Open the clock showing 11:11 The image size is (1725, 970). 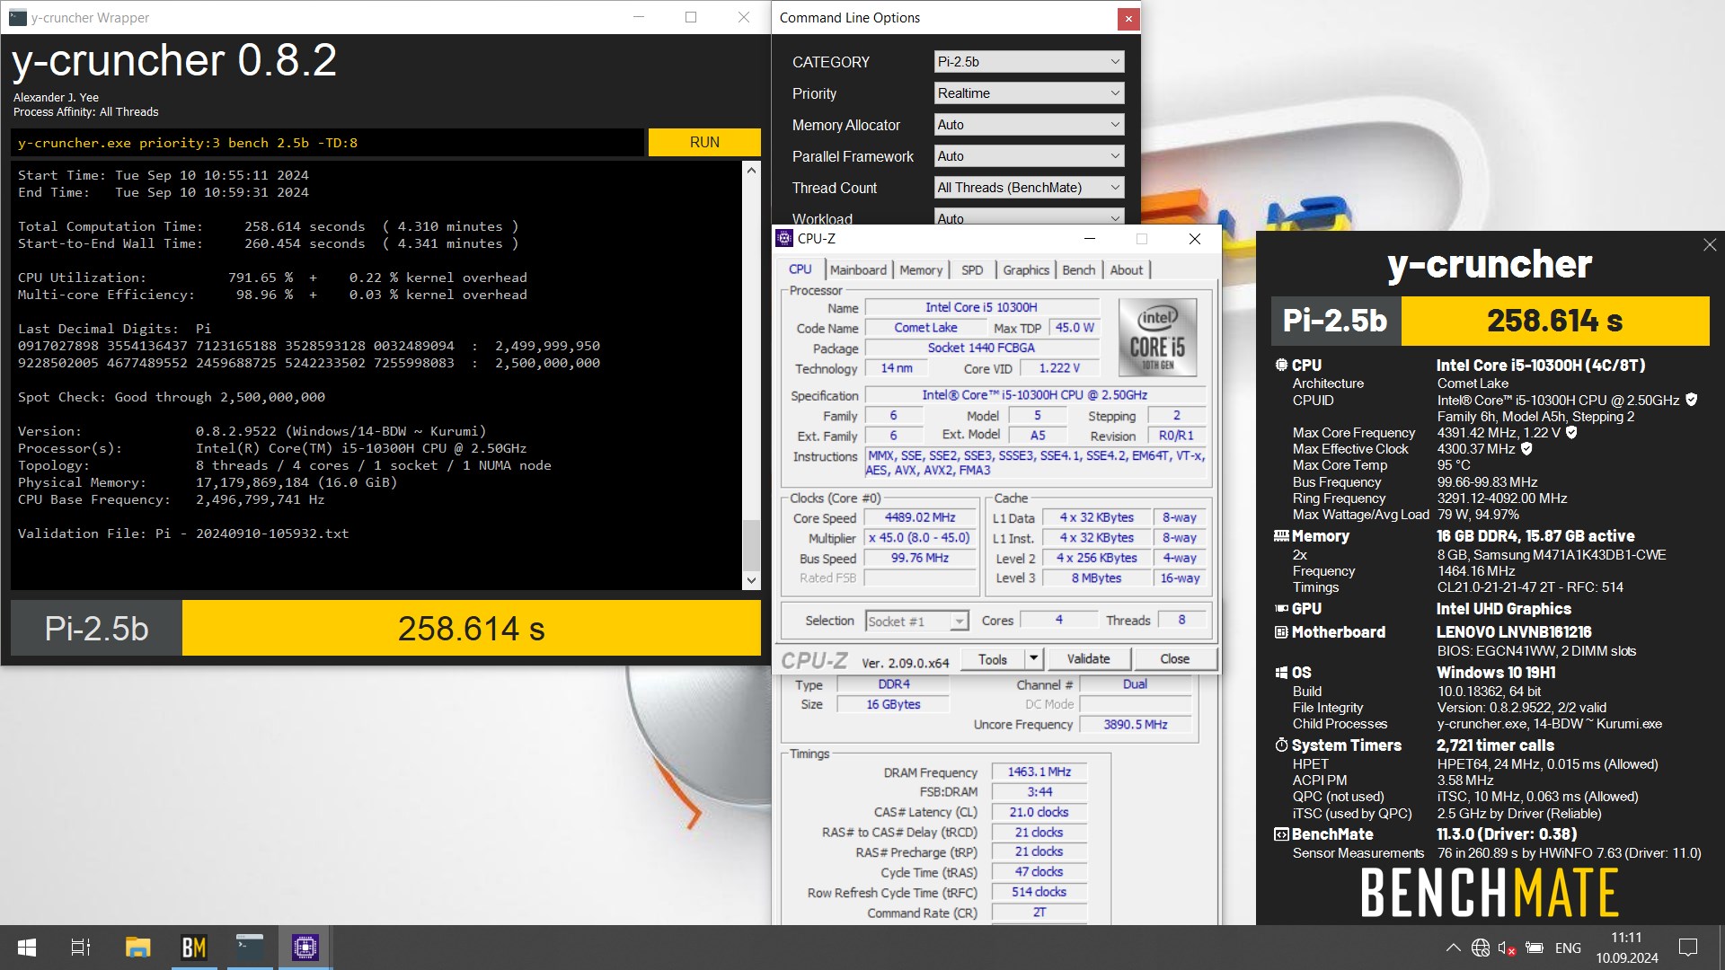(x=1626, y=948)
